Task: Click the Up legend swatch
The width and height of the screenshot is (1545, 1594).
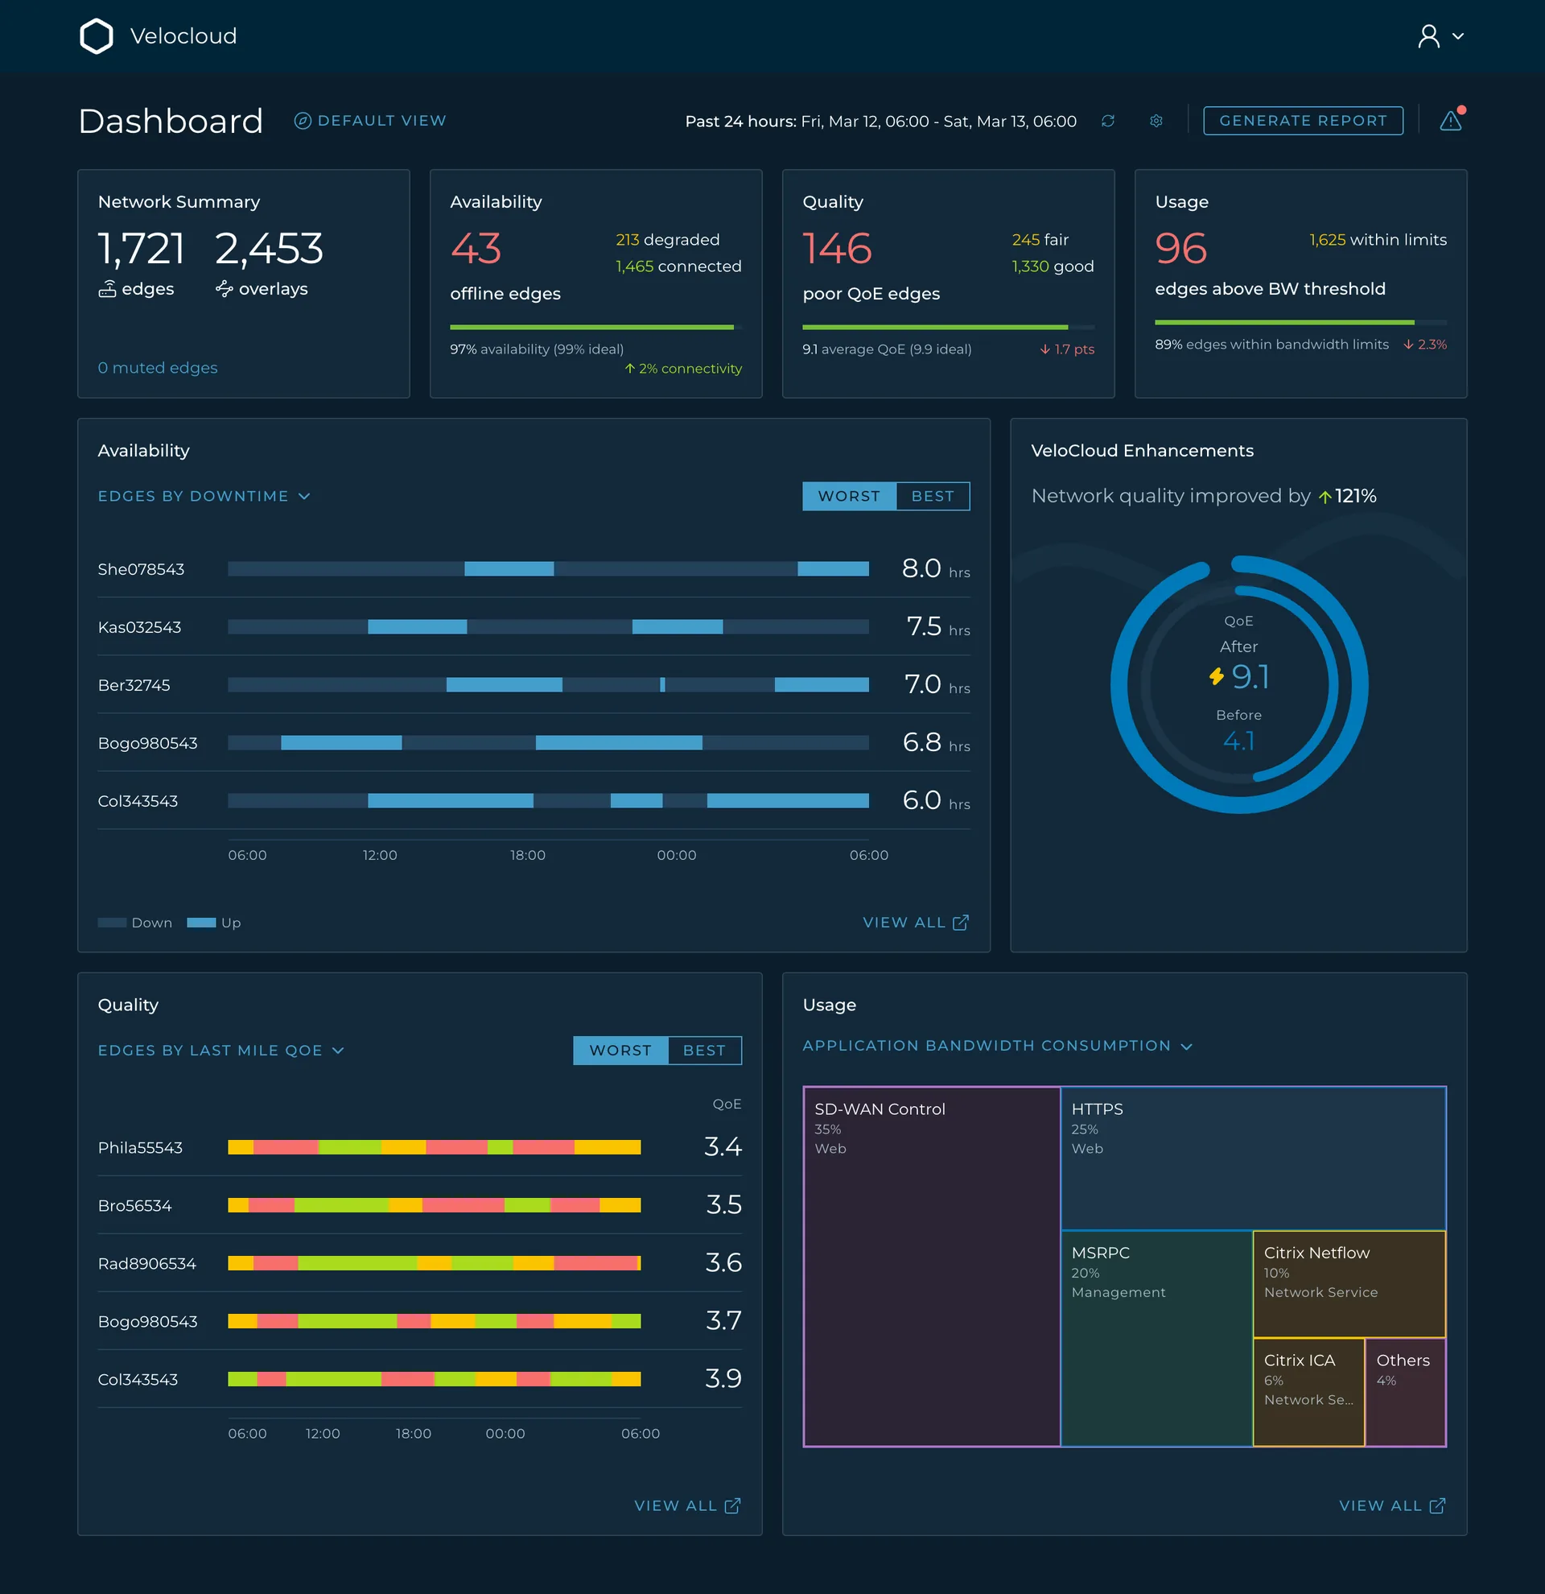Action: coord(200,923)
